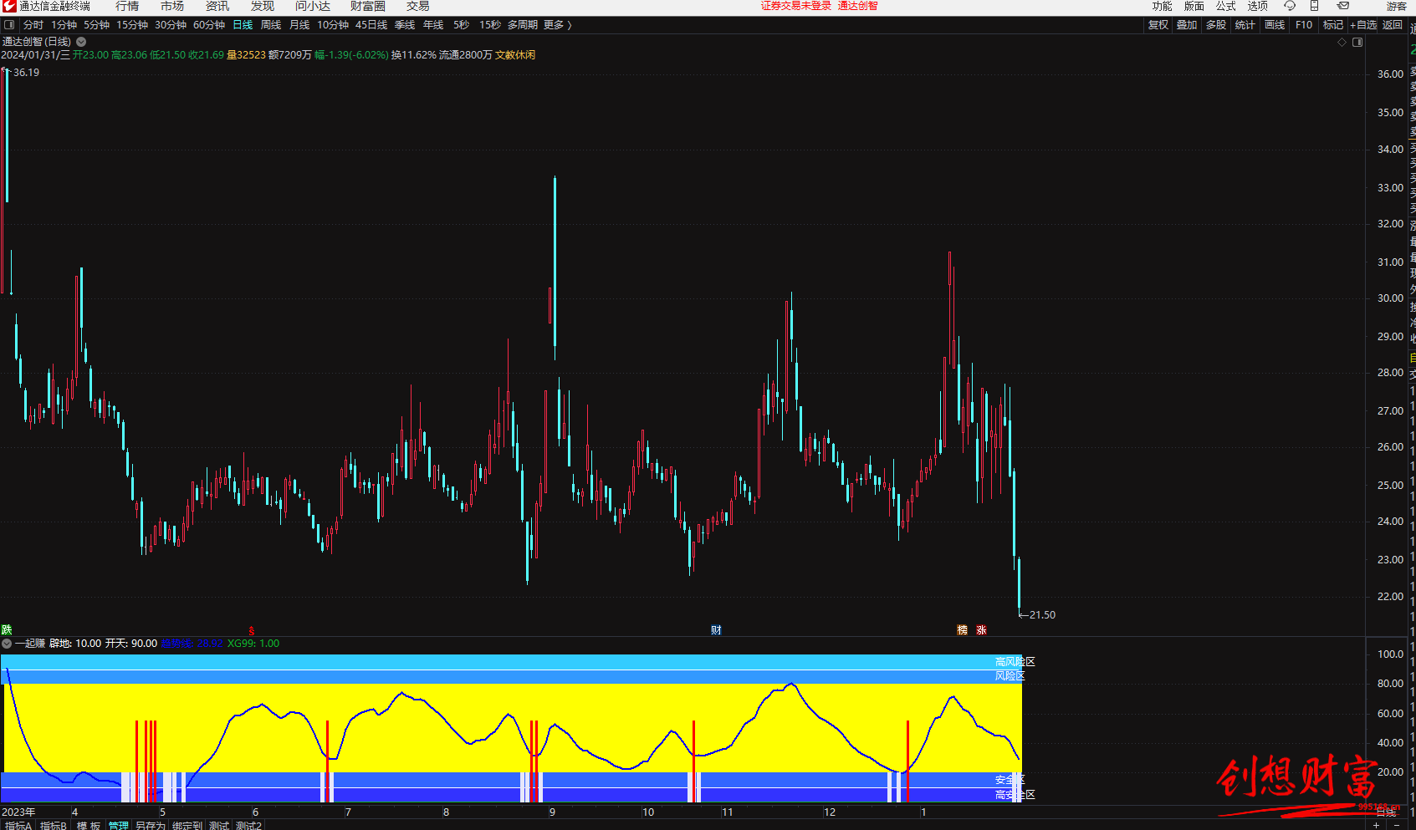1416x830 pixels.
Task: Switch to 15分钟 period
Action: click(132, 25)
